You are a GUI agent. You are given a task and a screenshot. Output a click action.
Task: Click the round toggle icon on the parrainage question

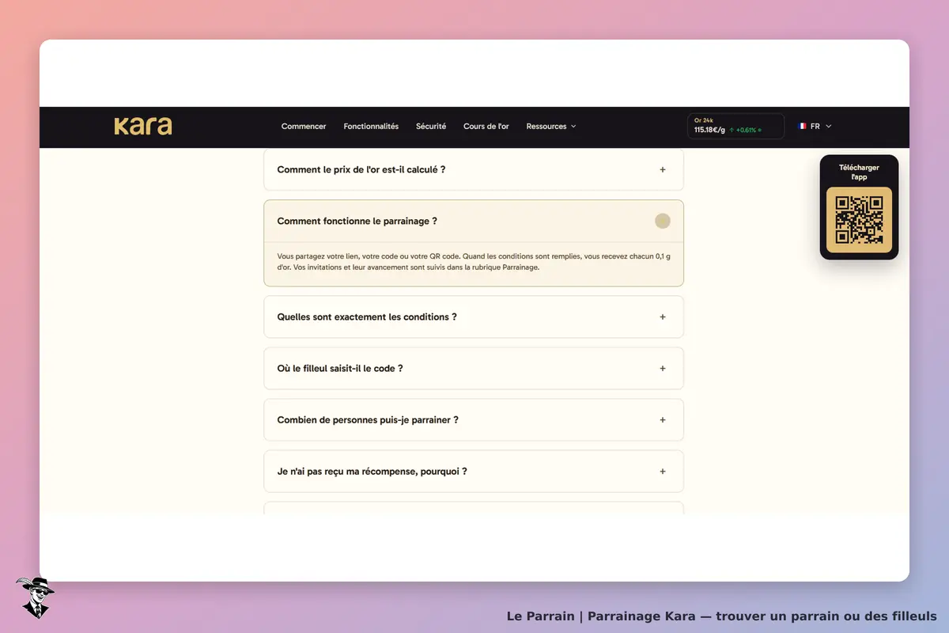point(663,221)
